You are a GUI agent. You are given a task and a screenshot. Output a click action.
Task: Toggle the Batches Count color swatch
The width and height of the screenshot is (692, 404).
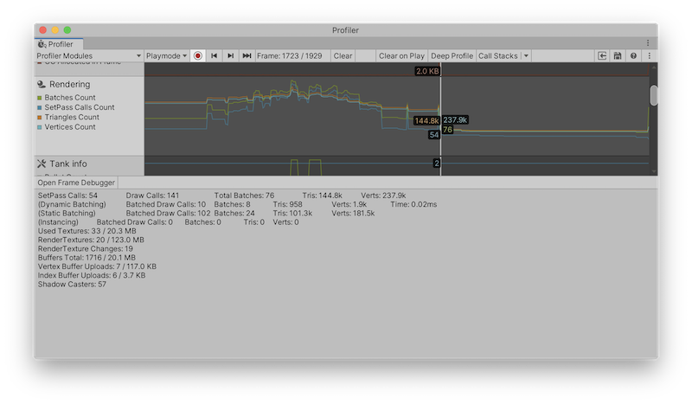click(40, 98)
